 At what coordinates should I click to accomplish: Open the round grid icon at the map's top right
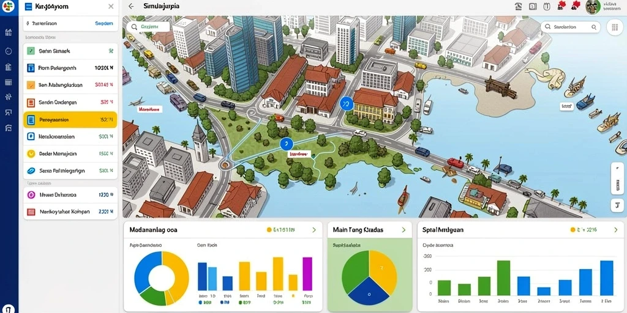coord(613,27)
